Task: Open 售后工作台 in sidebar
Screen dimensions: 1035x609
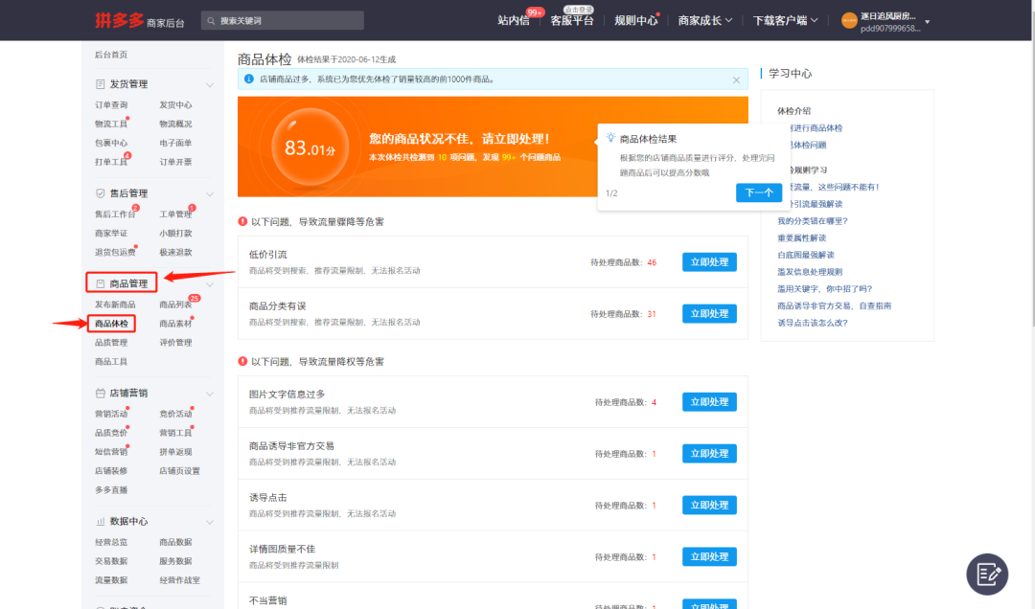Action: 115,214
